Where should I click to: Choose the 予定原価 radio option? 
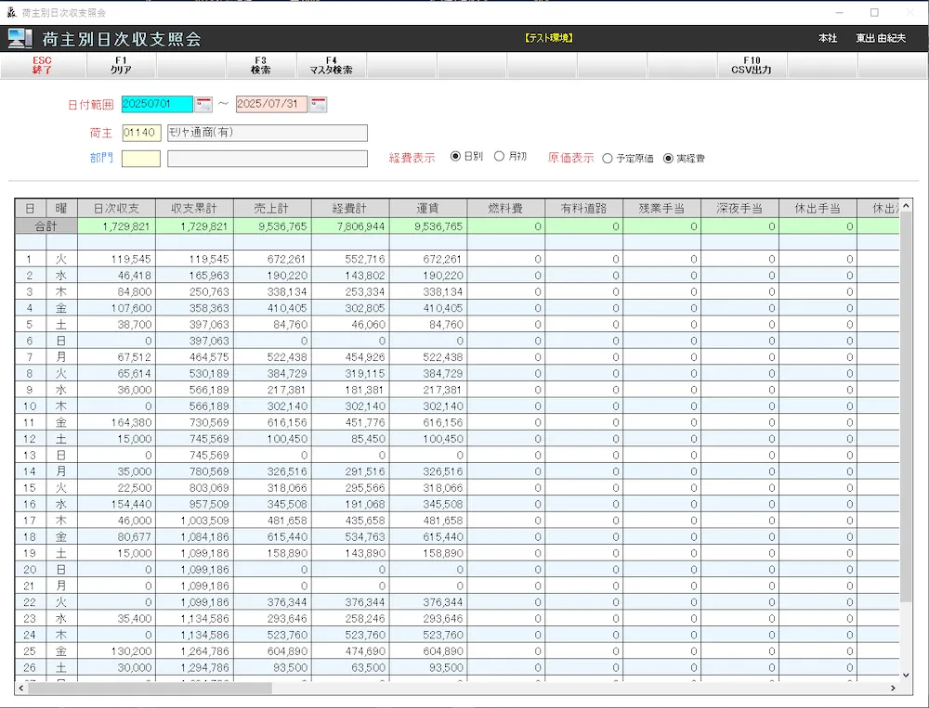pos(608,159)
